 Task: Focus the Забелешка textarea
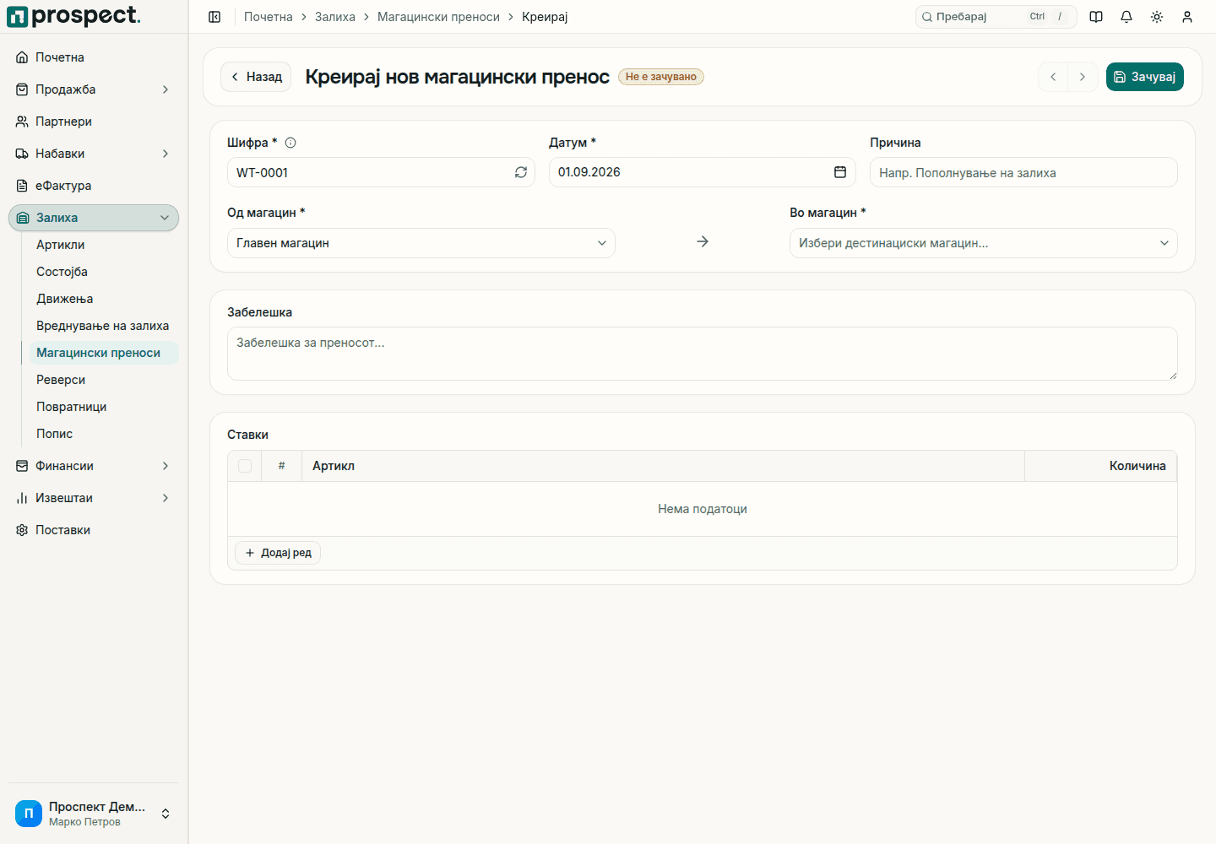coord(703,354)
